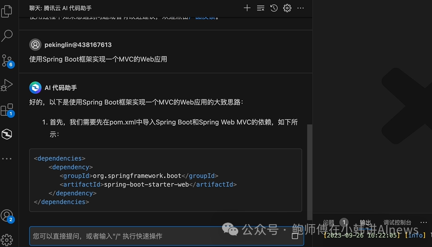The width and height of the screenshot is (432, 247).
Task: Open the Accounts menu in activity bar
Action: pos(7,216)
